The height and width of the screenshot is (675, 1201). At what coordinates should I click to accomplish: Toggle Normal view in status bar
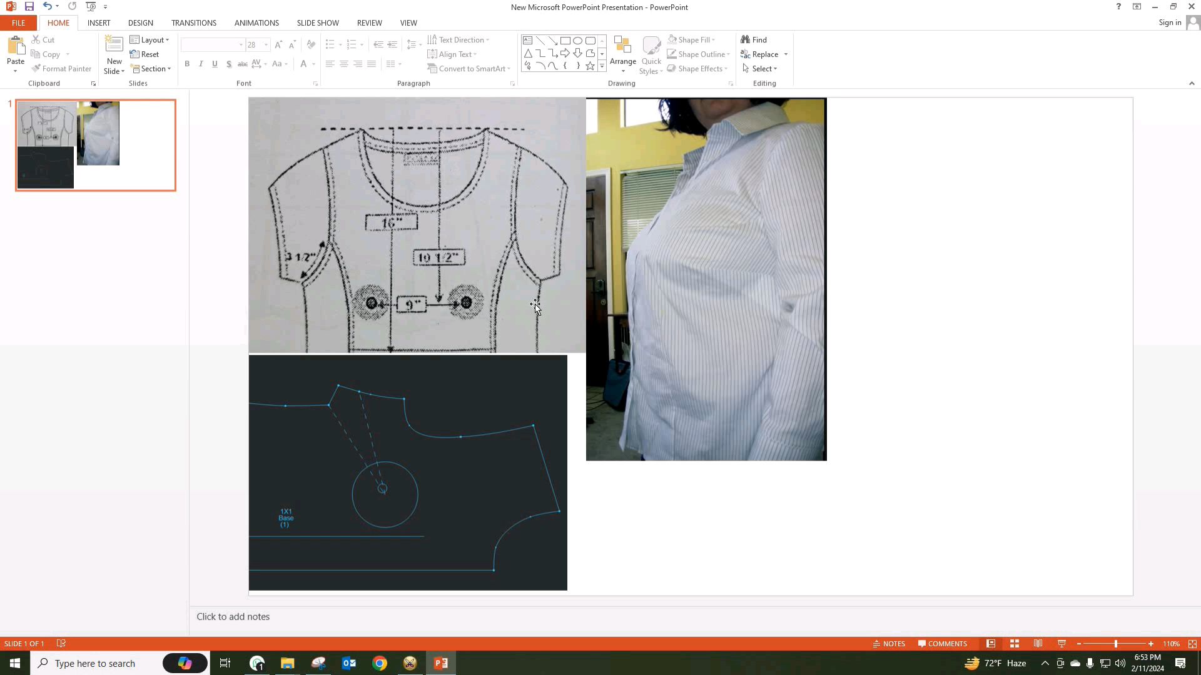pyautogui.click(x=991, y=644)
